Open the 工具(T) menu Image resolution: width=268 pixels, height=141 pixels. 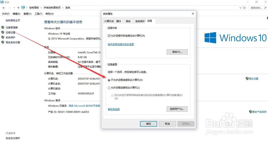(38, 14)
